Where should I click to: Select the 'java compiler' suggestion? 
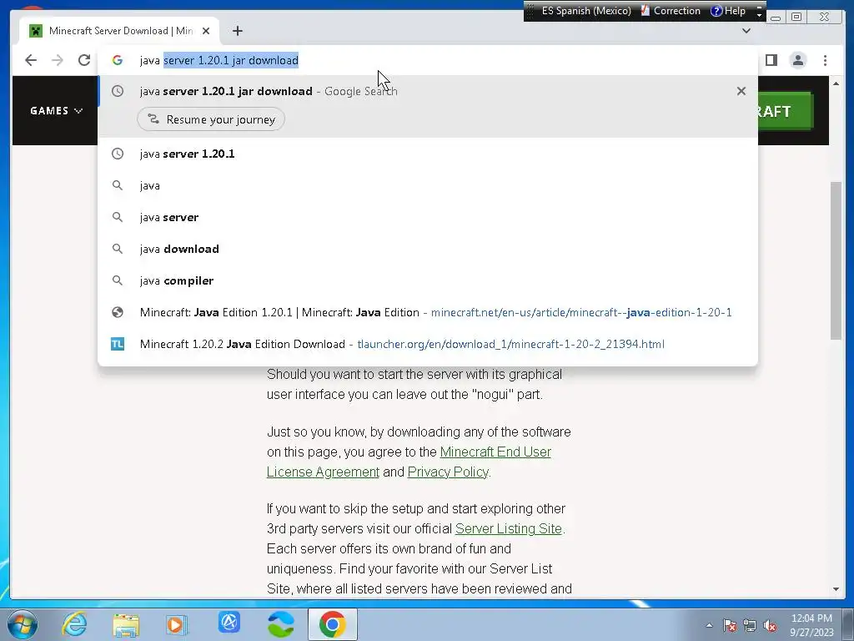tap(428, 280)
